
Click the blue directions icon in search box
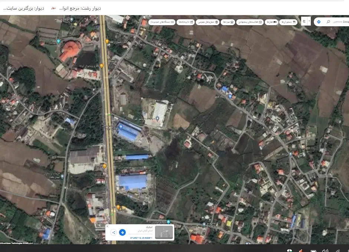tap(319, 22)
